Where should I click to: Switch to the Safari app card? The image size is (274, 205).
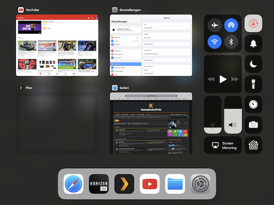(151, 123)
